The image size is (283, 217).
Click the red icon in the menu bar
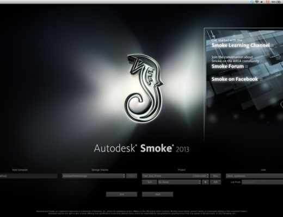point(267,2)
